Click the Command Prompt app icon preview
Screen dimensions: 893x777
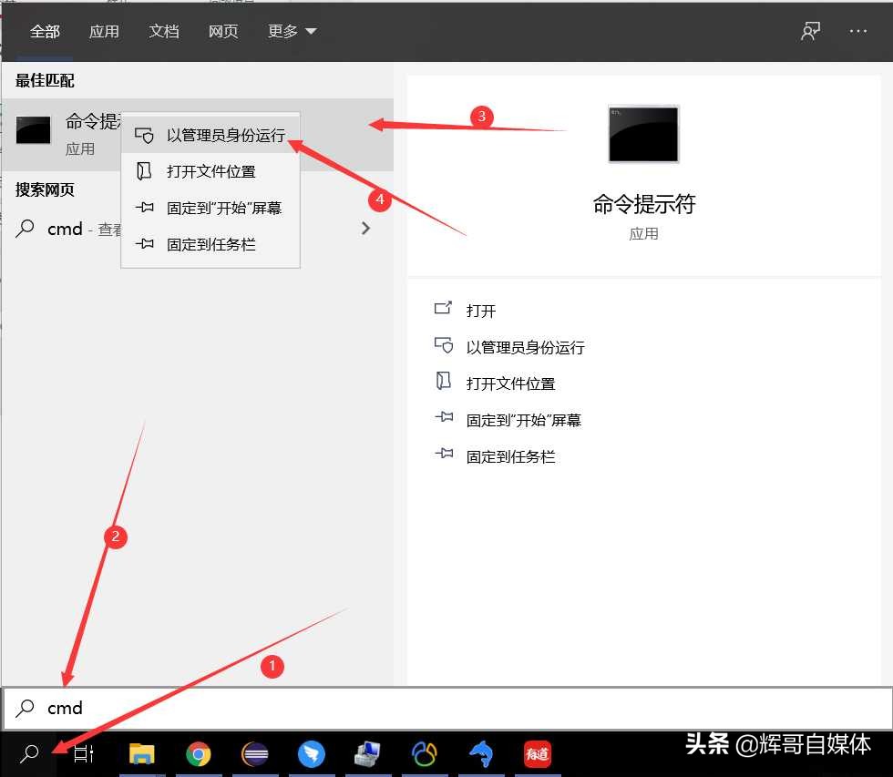click(642, 134)
